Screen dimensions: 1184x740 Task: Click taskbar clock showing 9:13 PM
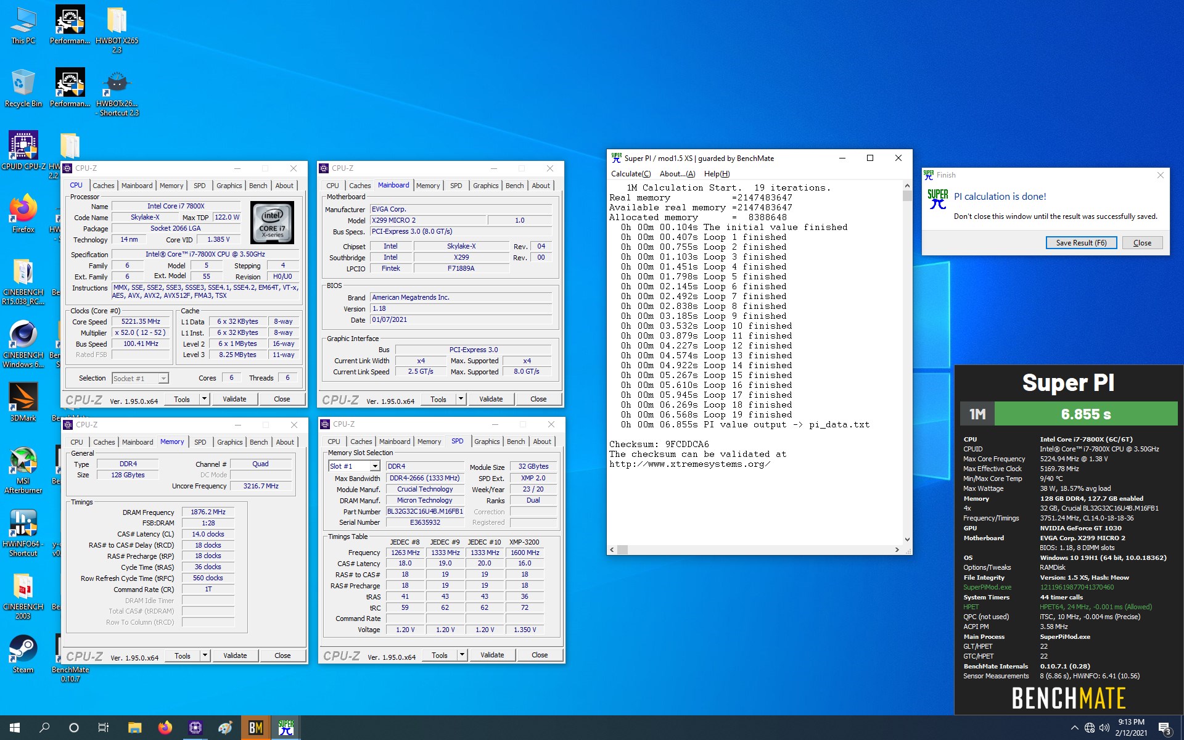coord(1131,728)
